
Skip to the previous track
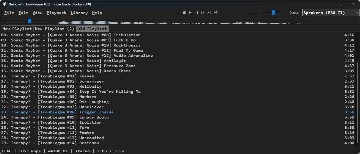click(203, 13)
